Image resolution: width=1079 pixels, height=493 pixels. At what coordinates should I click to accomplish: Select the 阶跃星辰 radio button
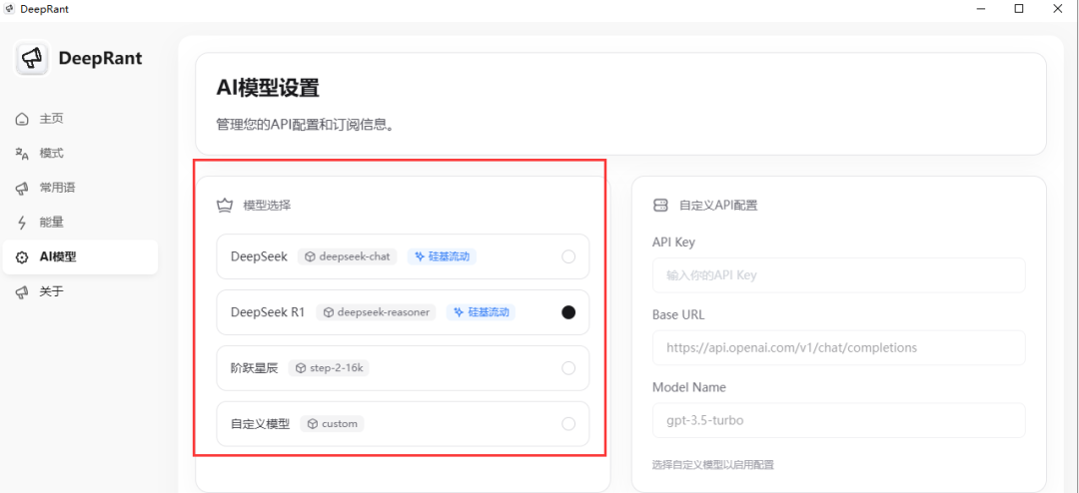(568, 368)
